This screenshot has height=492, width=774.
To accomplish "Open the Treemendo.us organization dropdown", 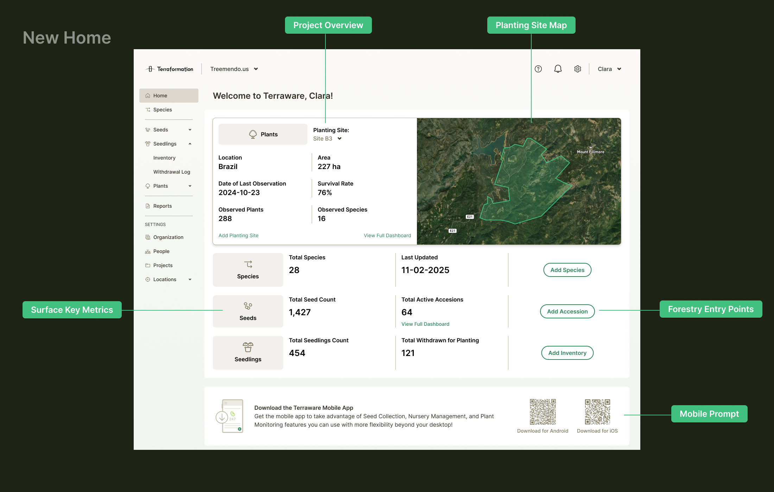I will pyautogui.click(x=234, y=69).
